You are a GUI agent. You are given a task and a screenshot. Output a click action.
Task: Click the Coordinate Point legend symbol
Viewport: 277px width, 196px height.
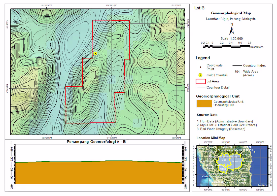click(200, 67)
